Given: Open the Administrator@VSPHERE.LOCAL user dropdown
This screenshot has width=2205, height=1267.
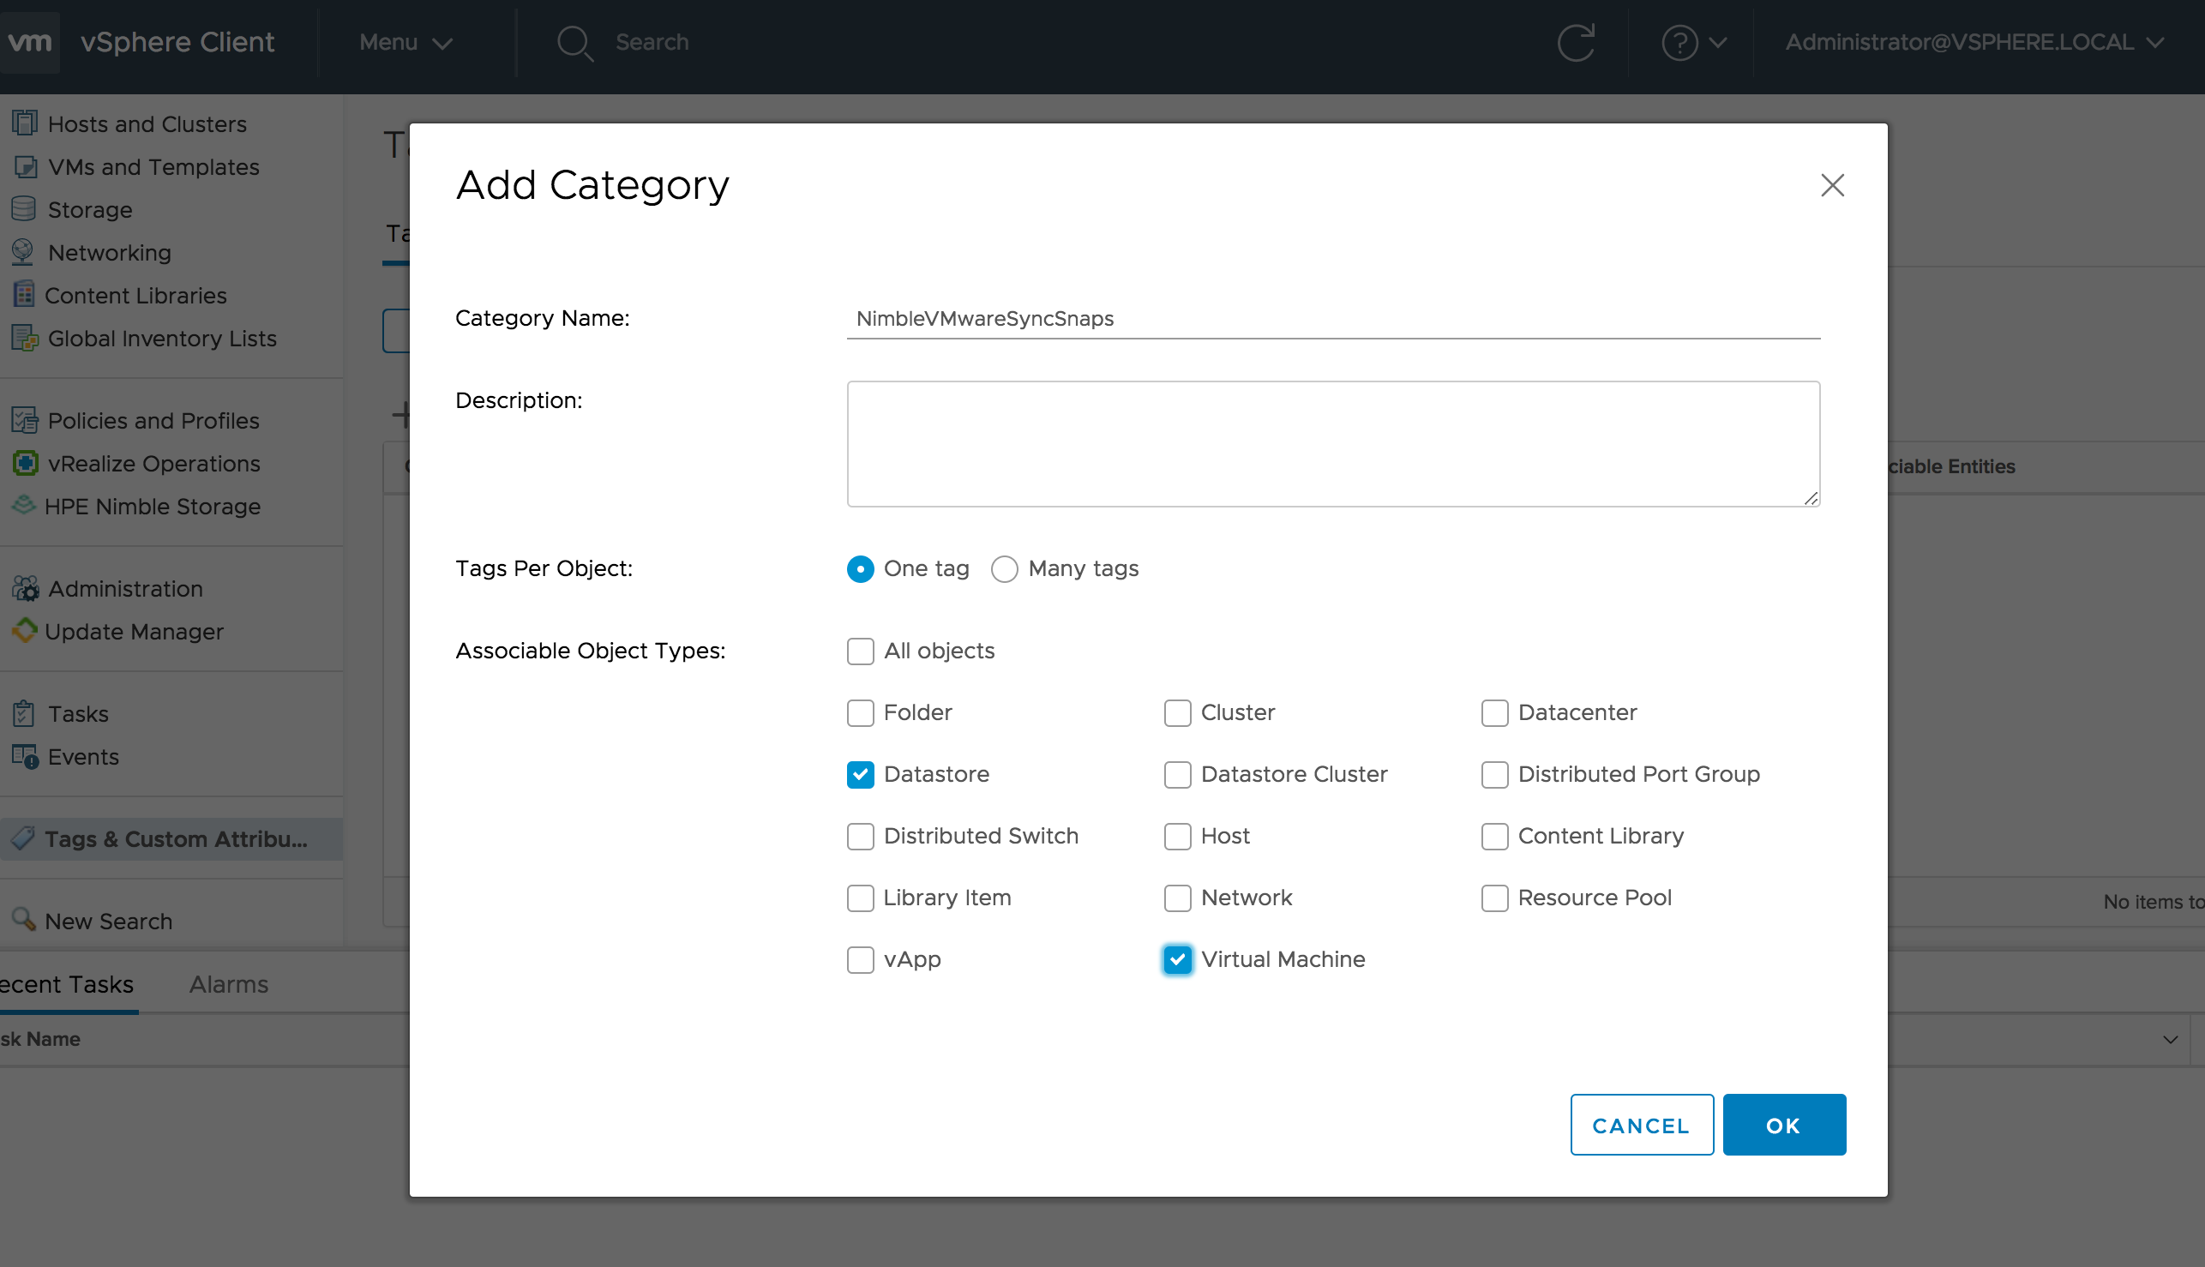Looking at the screenshot, I should [1974, 42].
